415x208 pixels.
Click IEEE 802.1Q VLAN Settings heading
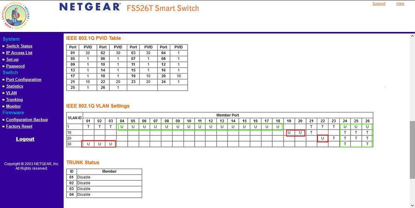[98, 106]
